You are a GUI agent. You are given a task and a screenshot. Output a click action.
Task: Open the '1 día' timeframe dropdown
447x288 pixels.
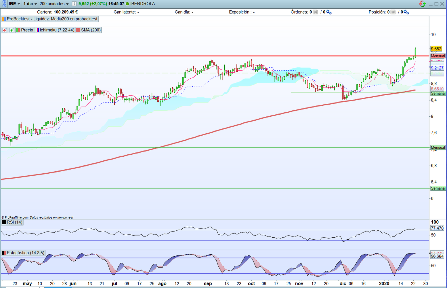coord(30,4)
